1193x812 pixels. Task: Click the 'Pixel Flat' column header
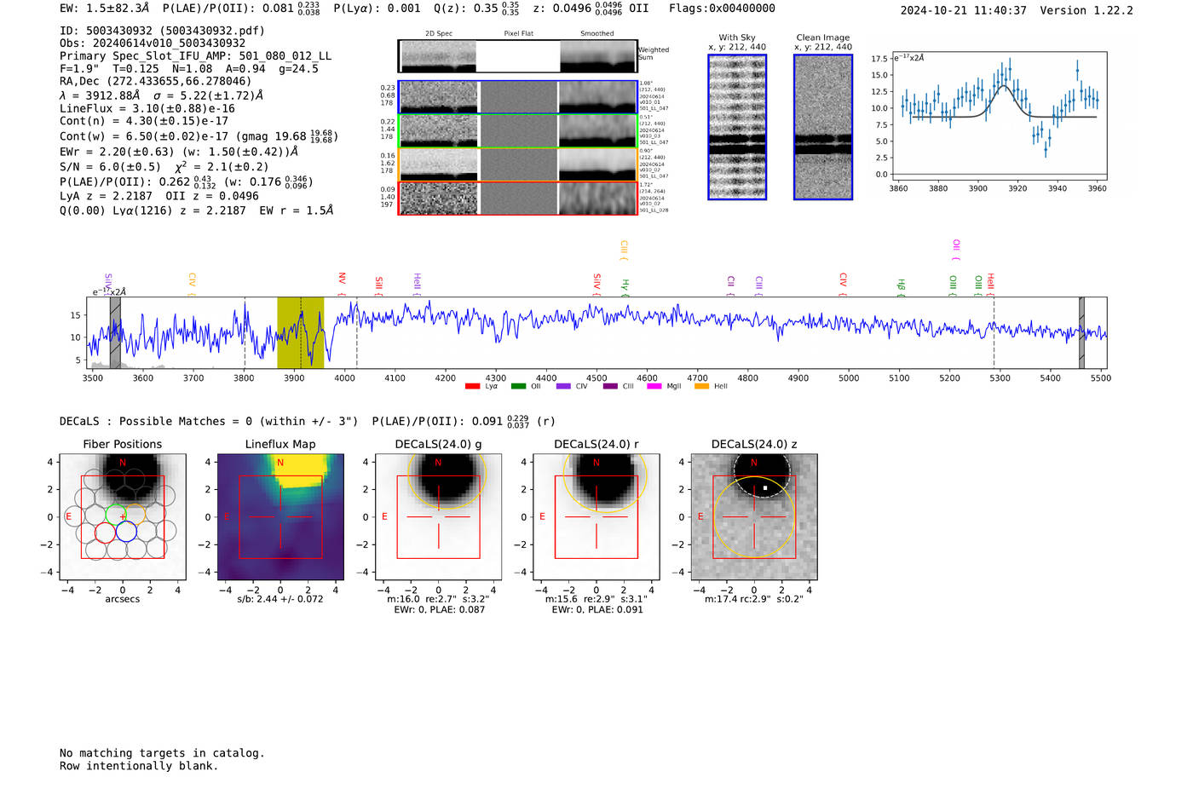pyautogui.click(x=518, y=33)
